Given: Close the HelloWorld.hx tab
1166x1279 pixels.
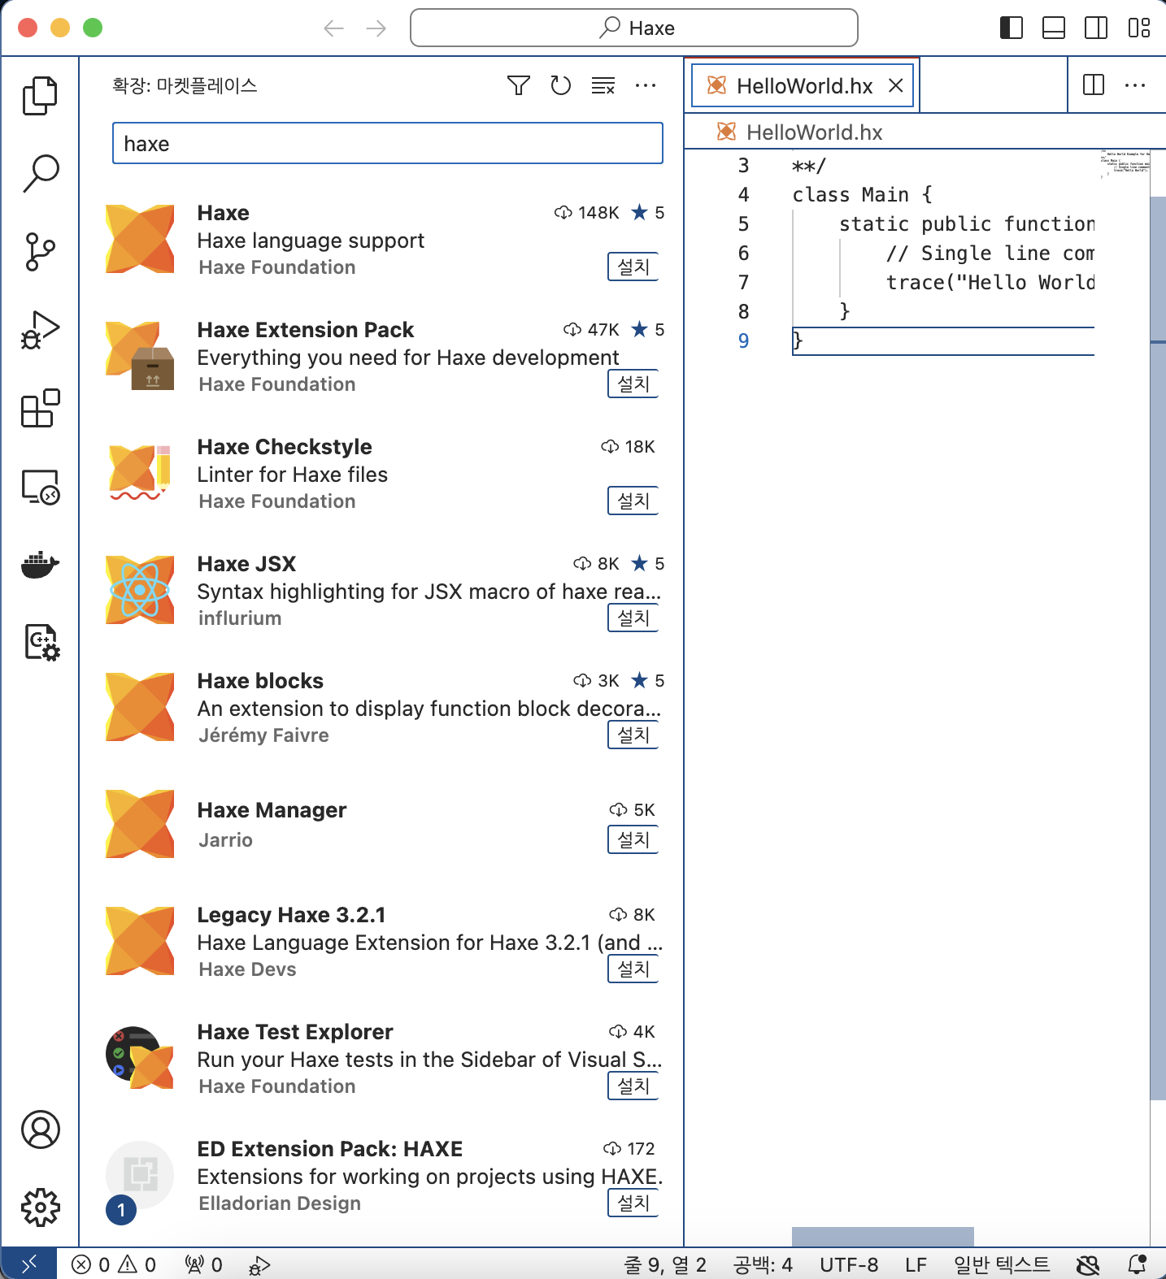Looking at the screenshot, I should (x=896, y=85).
